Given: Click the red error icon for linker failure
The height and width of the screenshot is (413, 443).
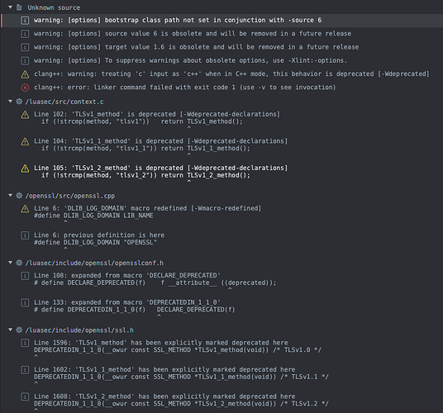Looking at the screenshot, I should [25, 88].
